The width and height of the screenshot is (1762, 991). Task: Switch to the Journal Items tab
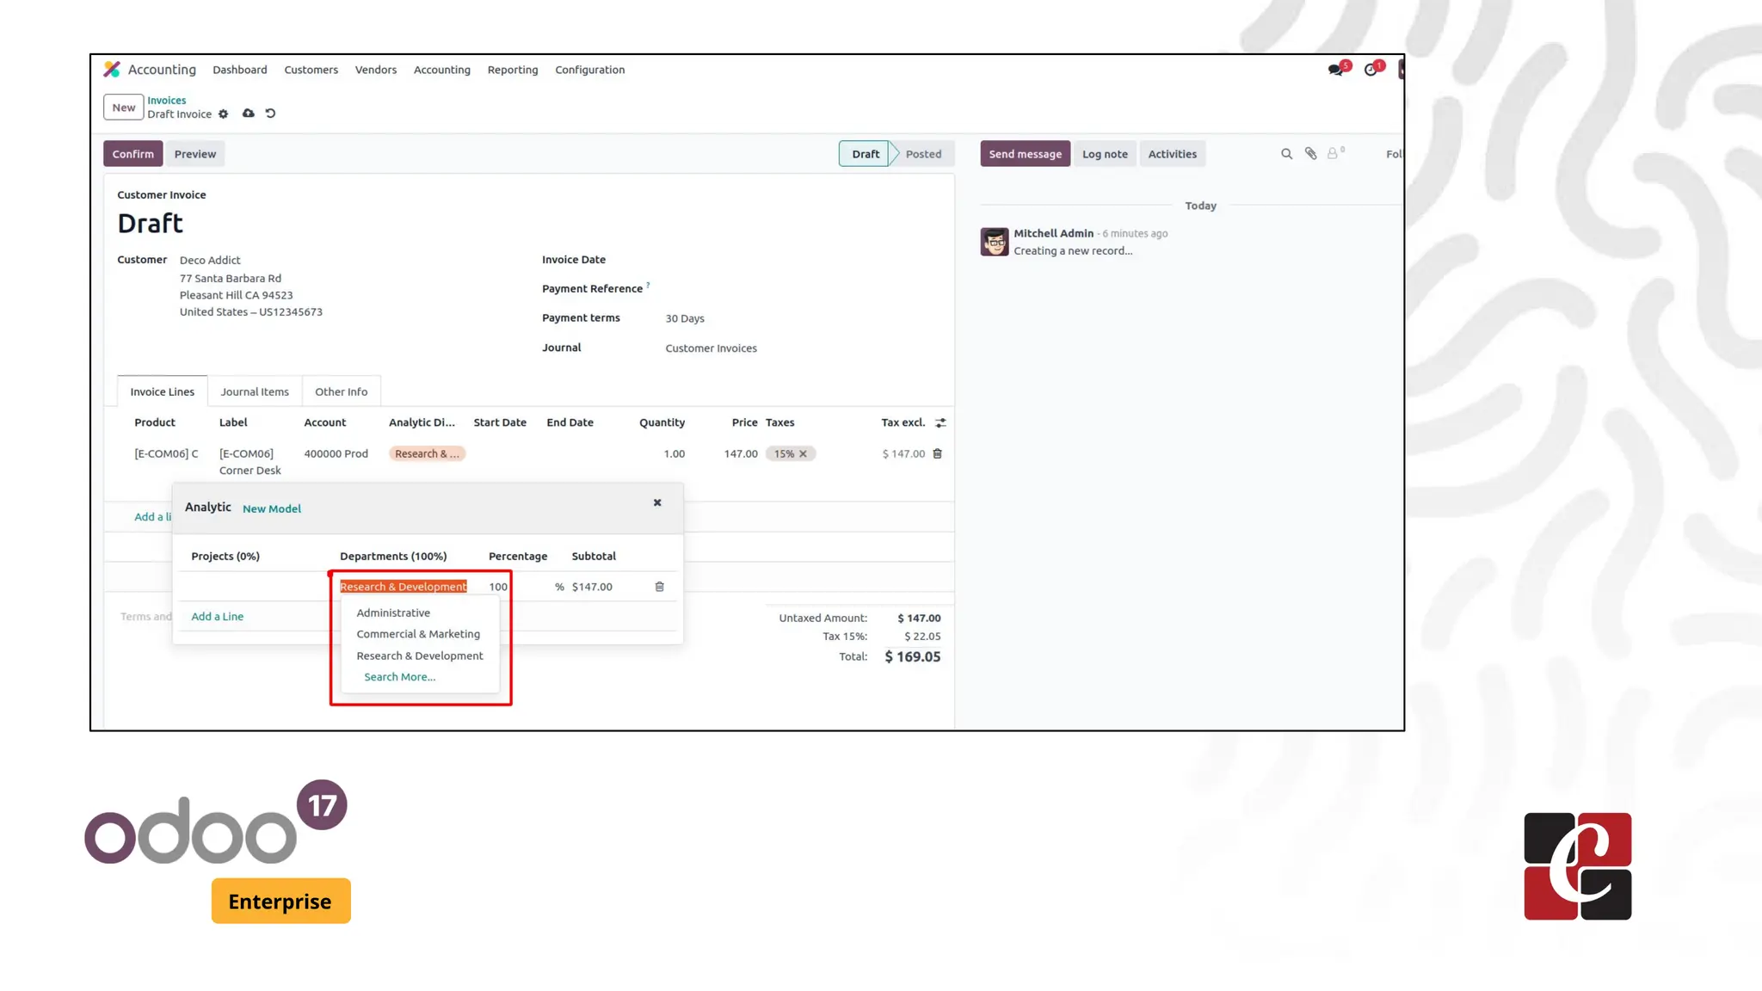pyautogui.click(x=255, y=391)
